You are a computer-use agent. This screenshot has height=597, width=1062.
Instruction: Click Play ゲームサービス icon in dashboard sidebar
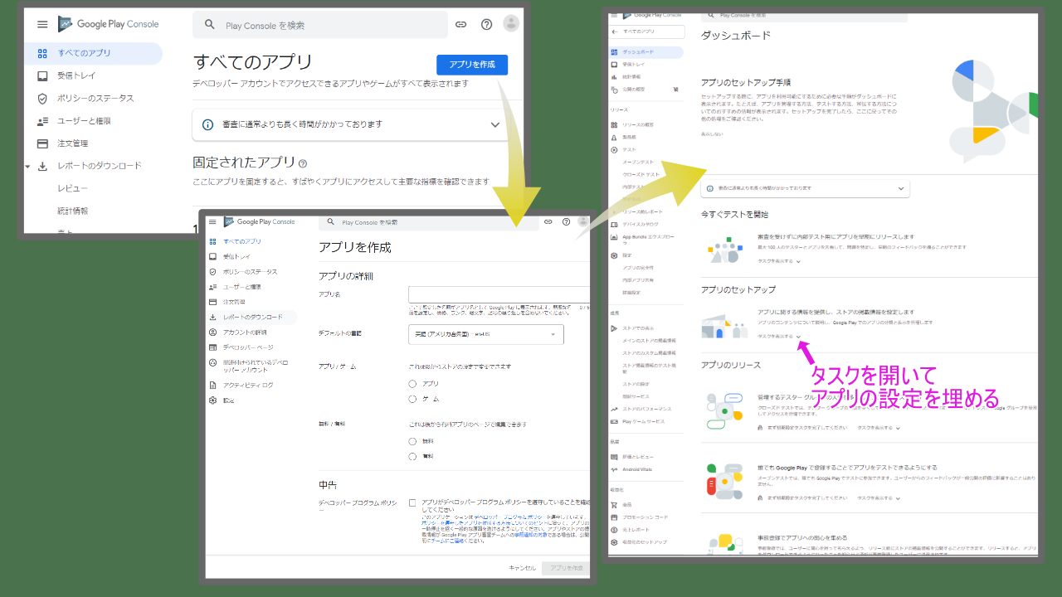tap(614, 421)
